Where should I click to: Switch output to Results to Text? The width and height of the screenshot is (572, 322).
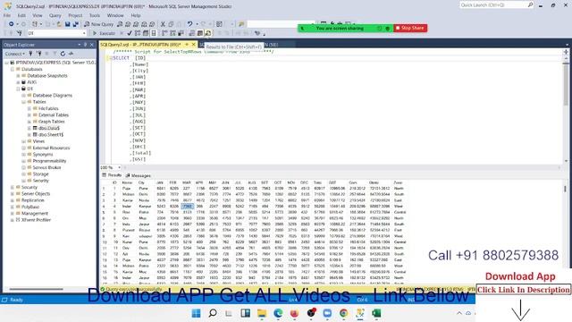[192, 33]
